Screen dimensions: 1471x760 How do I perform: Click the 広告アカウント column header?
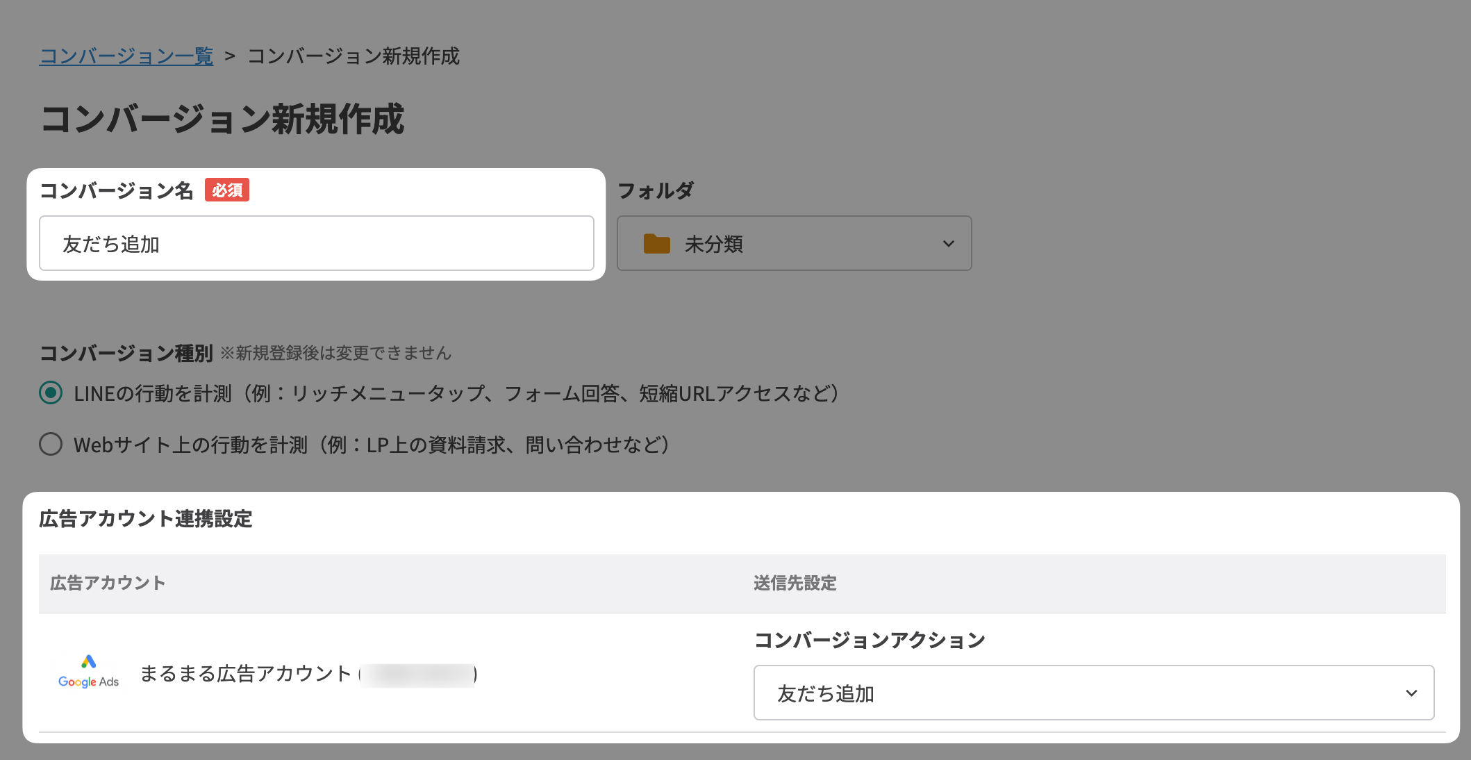(108, 583)
